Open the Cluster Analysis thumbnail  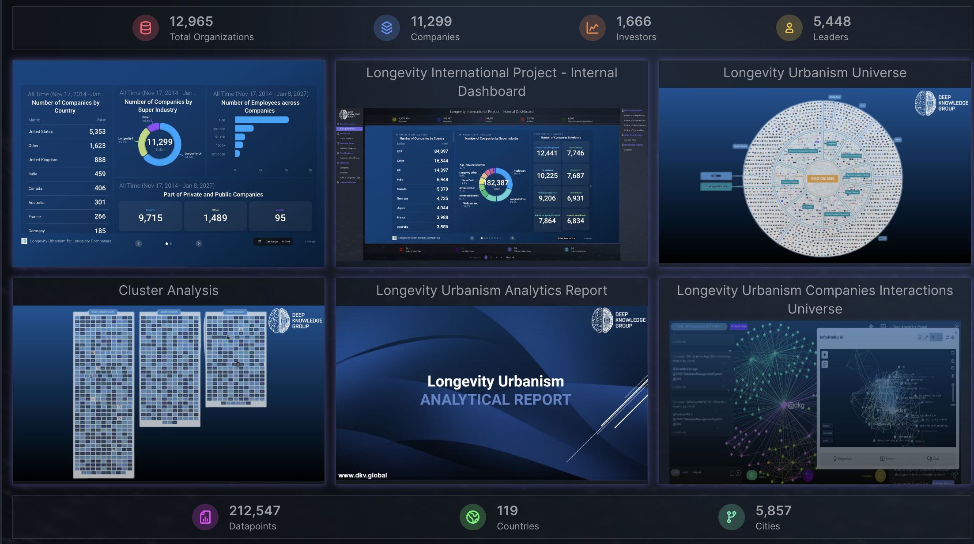coord(169,393)
